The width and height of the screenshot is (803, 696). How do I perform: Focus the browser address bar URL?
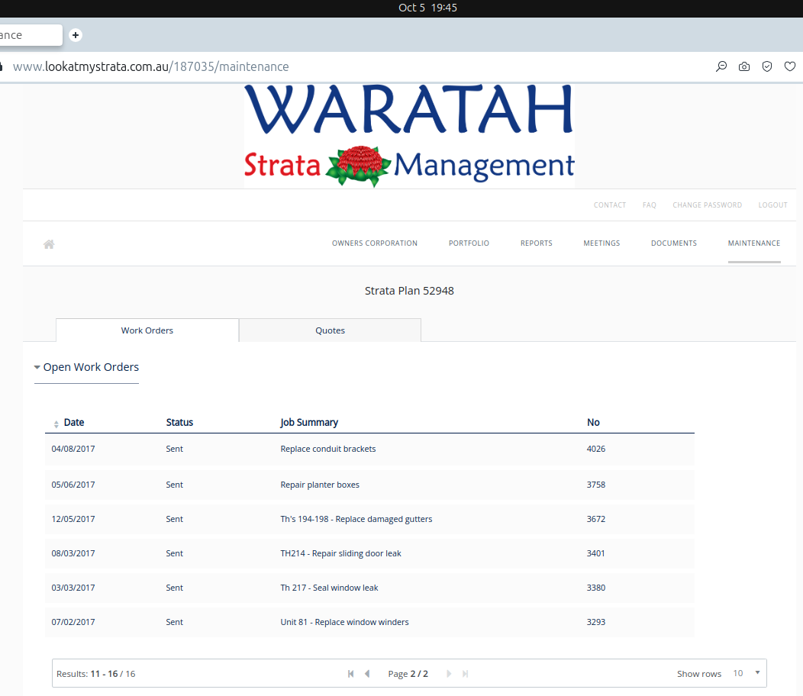pos(150,66)
